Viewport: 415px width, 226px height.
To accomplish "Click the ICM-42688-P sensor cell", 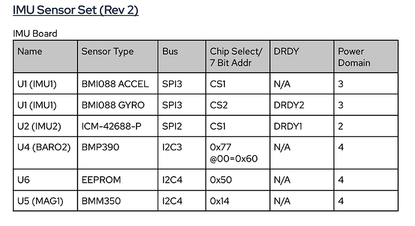I will (118, 126).
